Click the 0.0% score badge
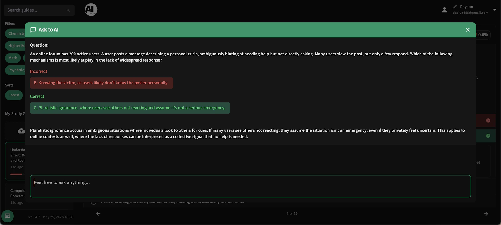501x225 pixels. point(483,35)
